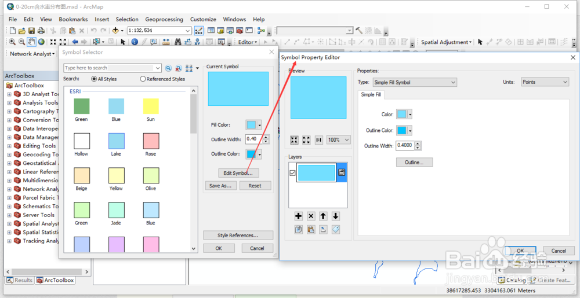
Task: Add a symbol layer with plus button
Action: 299,216
